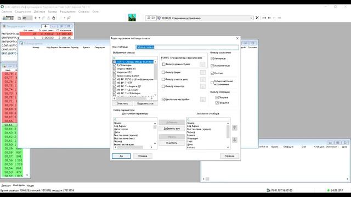Select Дата торгов in available parameters

pos(121,129)
